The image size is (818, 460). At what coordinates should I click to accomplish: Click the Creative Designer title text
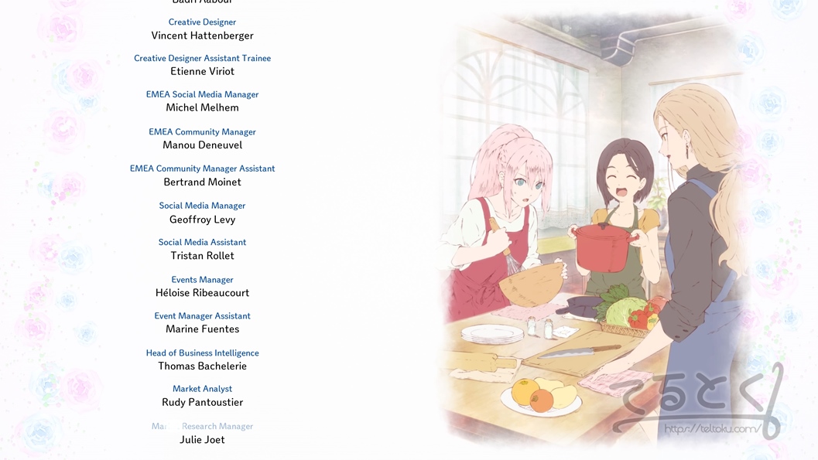click(202, 22)
